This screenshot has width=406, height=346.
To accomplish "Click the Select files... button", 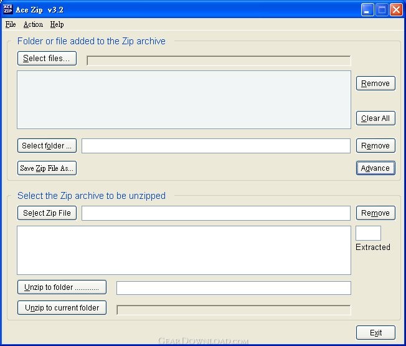I will point(47,59).
